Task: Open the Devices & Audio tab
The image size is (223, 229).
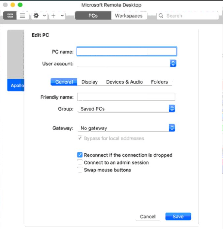Action: click(124, 82)
